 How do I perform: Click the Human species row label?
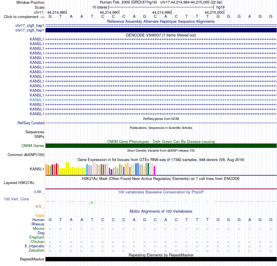click(x=38, y=220)
